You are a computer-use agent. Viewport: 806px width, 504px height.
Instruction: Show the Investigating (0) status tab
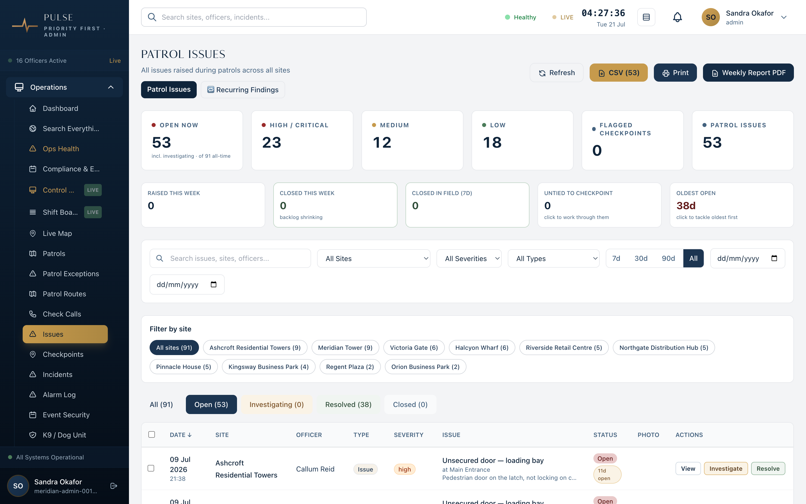coord(277,404)
